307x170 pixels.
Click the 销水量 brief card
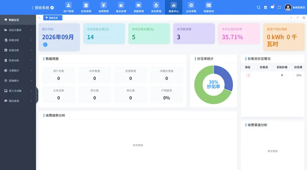(131, 95)
